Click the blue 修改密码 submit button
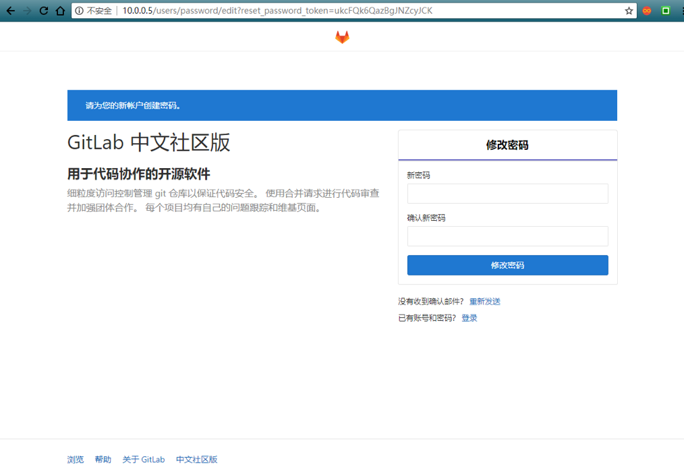684x474 pixels. tap(507, 265)
